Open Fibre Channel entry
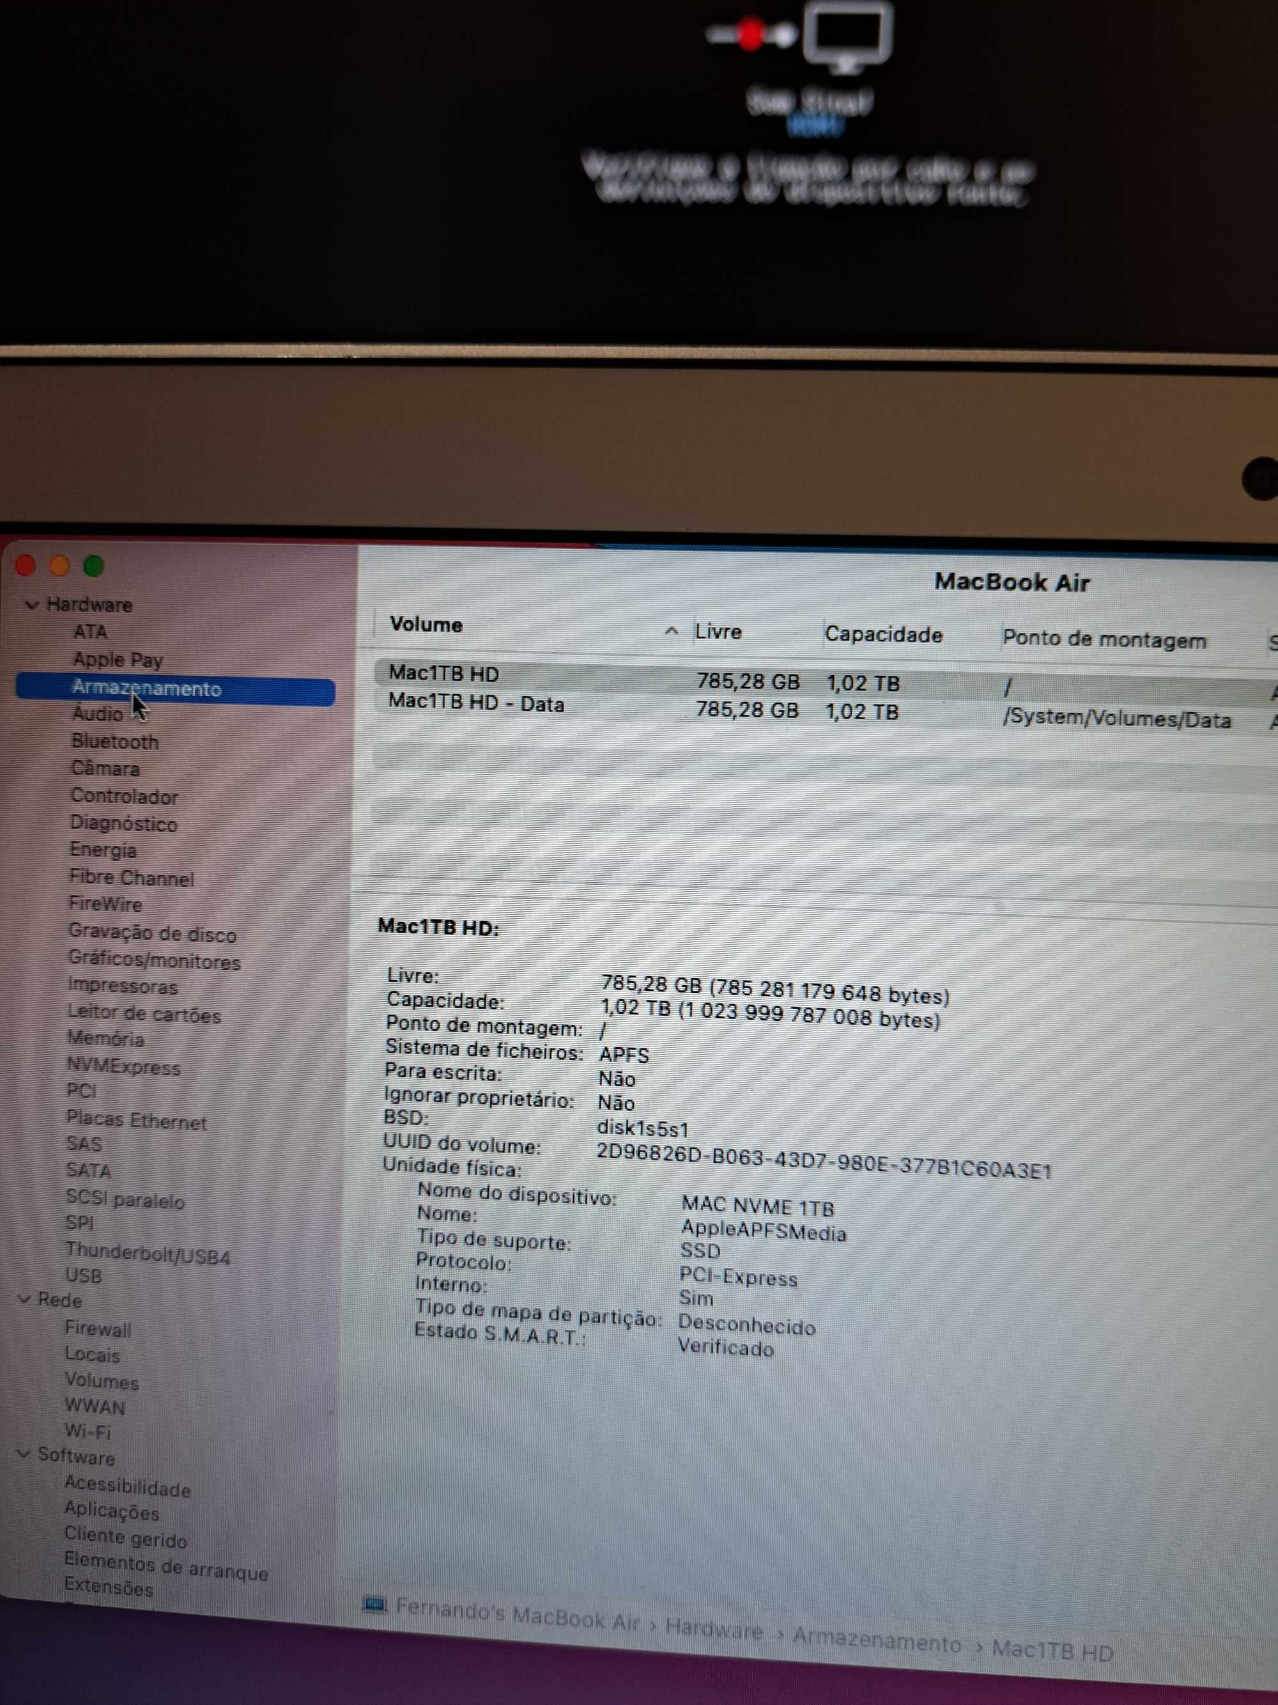1278x1705 pixels. point(132,878)
